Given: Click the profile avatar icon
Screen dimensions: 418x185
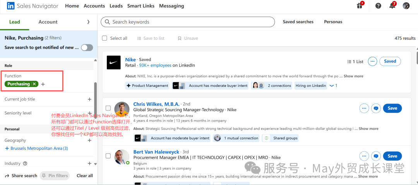Looking at the screenshot, I should (406, 6).
